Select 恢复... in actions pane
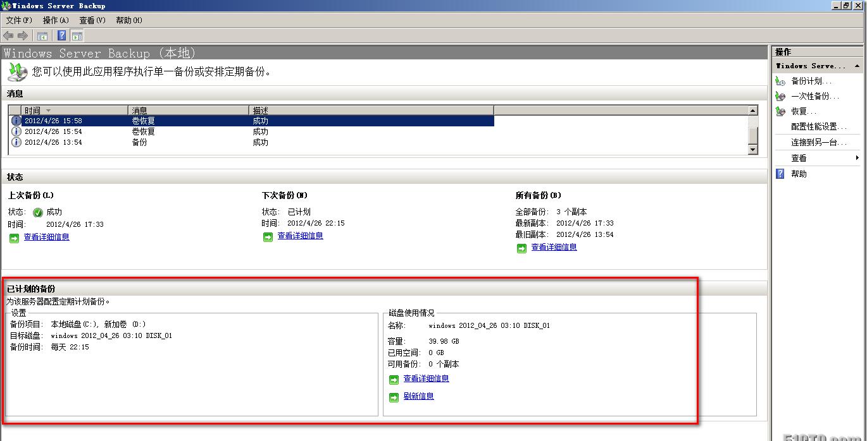This screenshot has height=441, width=867. (x=804, y=111)
